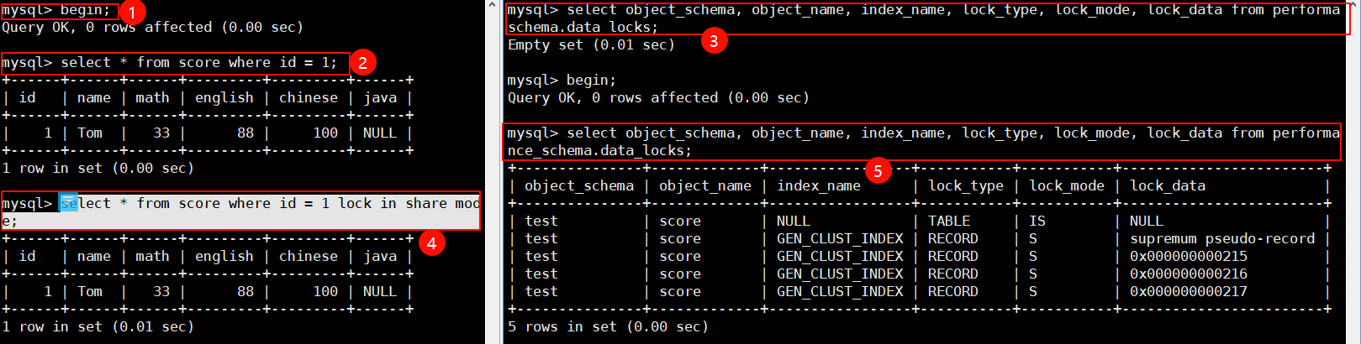
Task: Click the object_schema column header
Action: click(578, 185)
